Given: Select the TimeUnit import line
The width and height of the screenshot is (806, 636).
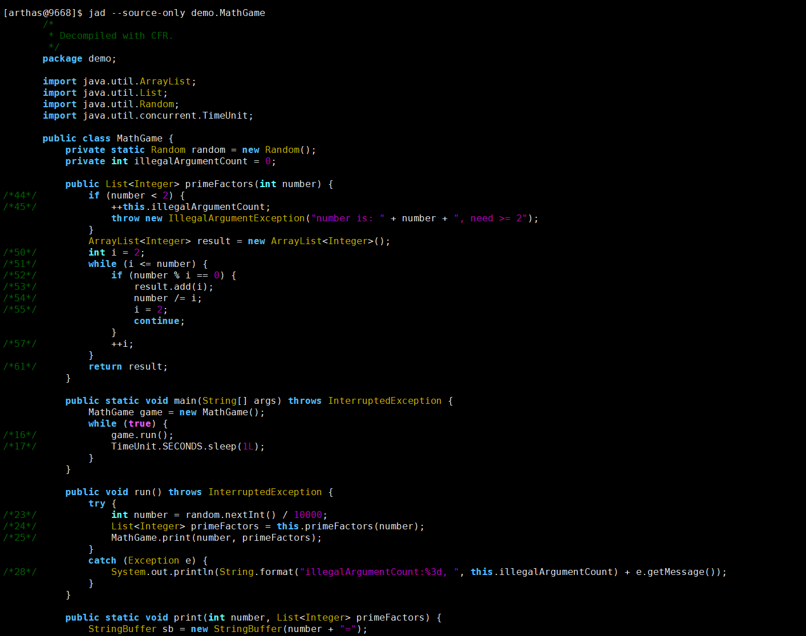Looking at the screenshot, I should 147,115.
